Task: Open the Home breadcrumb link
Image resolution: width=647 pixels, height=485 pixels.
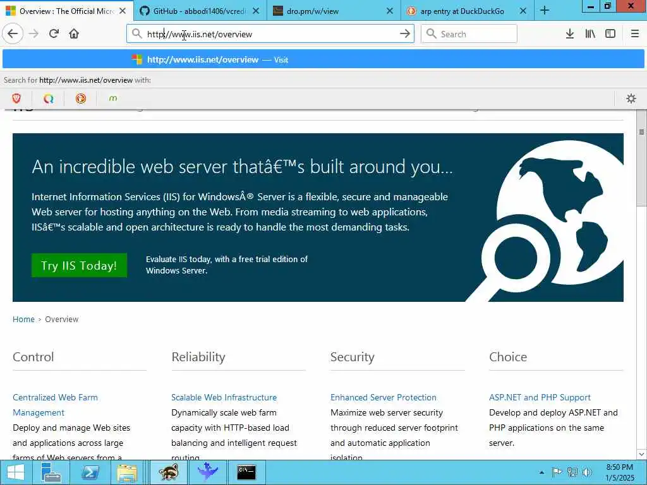Action: [23, 319]
